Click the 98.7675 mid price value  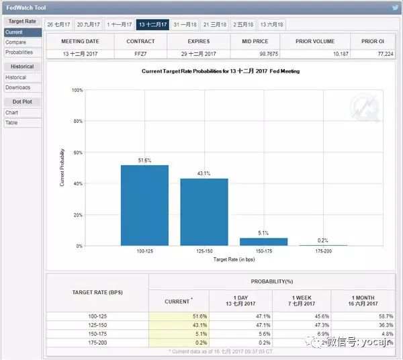[x=269, y=54]
